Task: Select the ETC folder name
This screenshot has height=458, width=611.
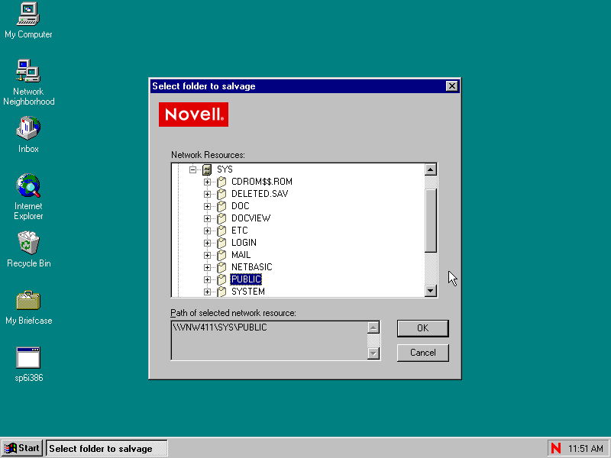Action: click(x=239, y=231)
